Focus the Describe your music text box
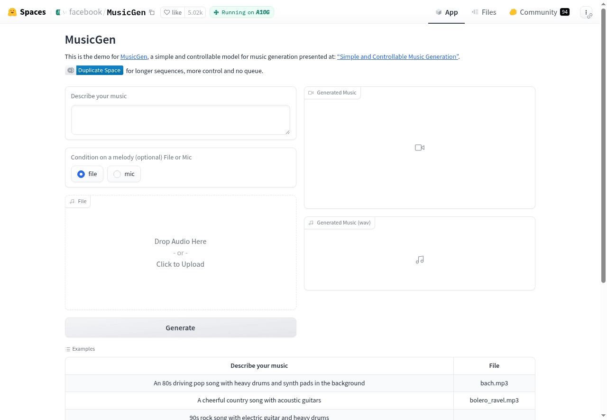The image size is (607, 420). click(x=180, y=120)
